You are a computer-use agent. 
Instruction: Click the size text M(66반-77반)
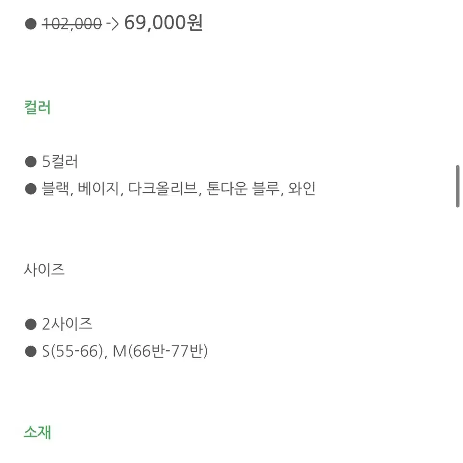[160, 351]
